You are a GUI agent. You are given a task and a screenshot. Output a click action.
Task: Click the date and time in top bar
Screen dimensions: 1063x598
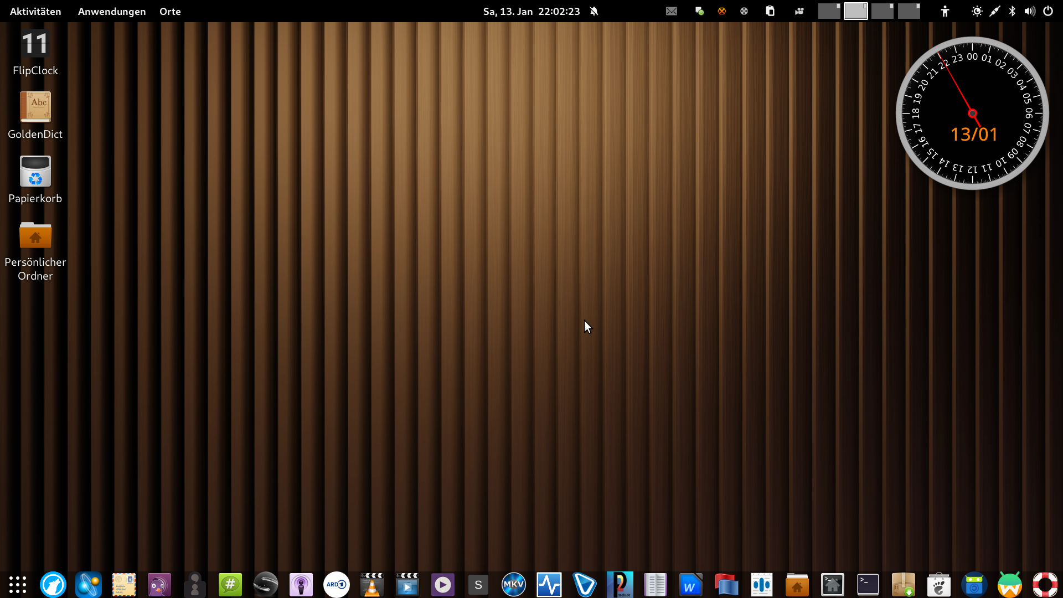pos(531,11)
